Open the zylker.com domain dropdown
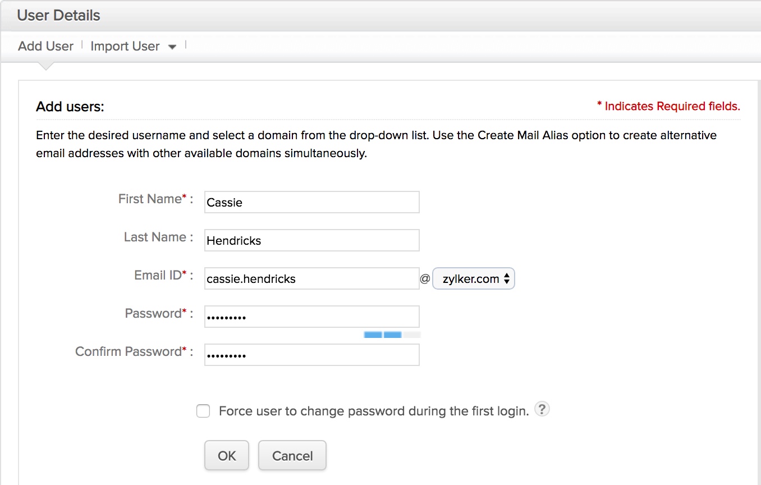The width and height of the screenshot is (761, 485). pyautogui.click(x=474, y=278)
